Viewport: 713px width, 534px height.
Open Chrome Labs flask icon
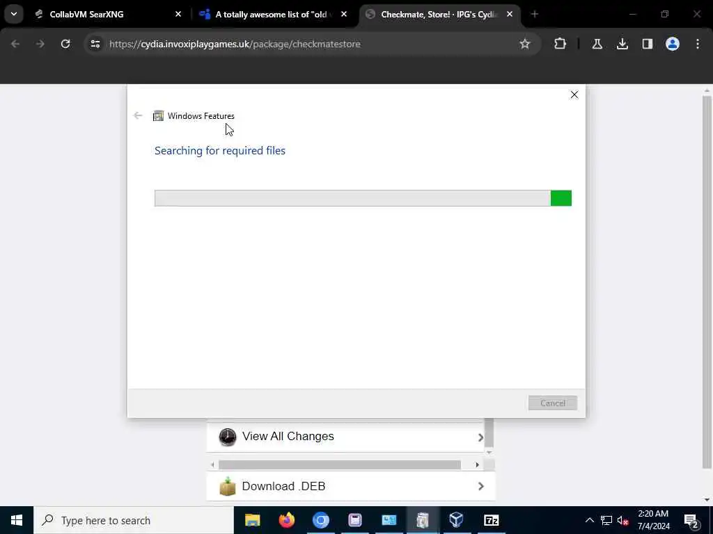click(597, 44)
